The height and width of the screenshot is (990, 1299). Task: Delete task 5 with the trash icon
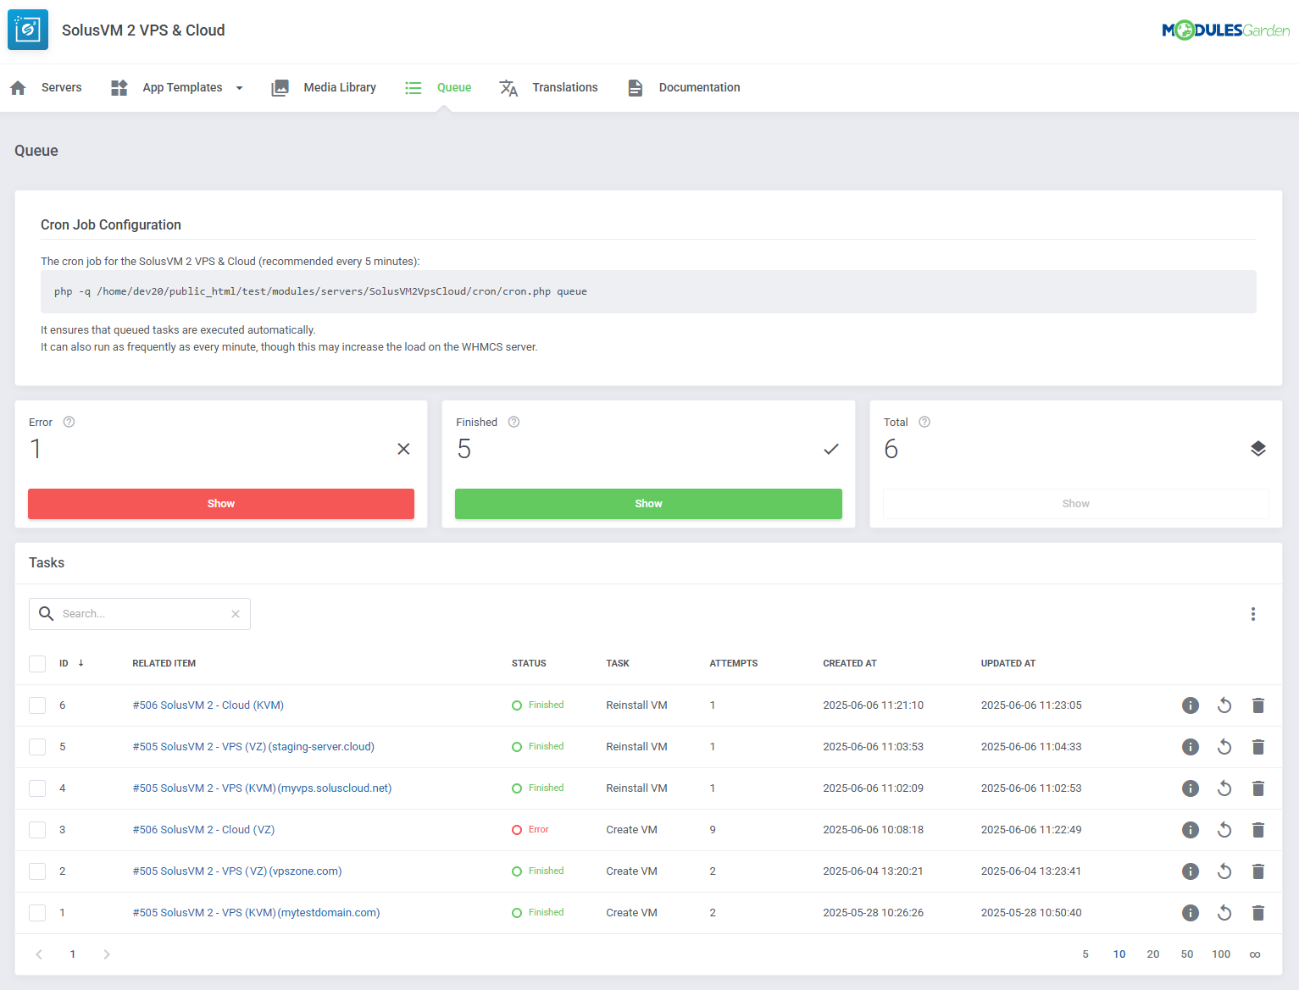(x=1257, y=747)
